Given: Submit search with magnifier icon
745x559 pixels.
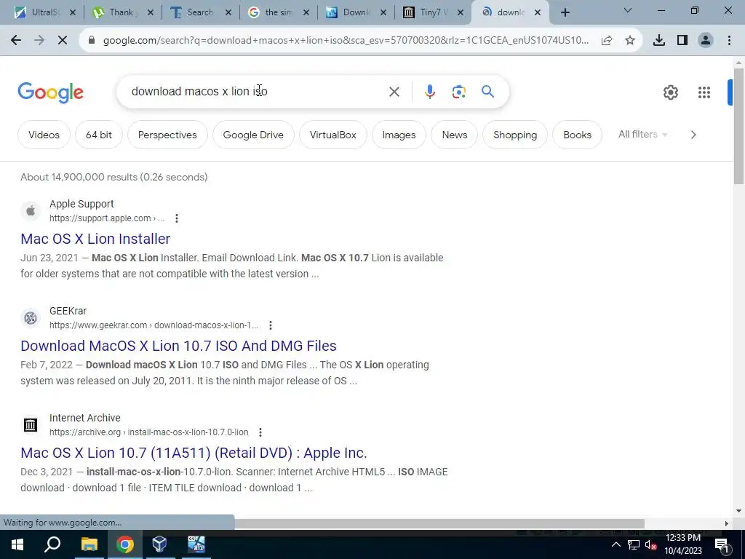Looking at the screenshot, I should click(x=488, y=91).
